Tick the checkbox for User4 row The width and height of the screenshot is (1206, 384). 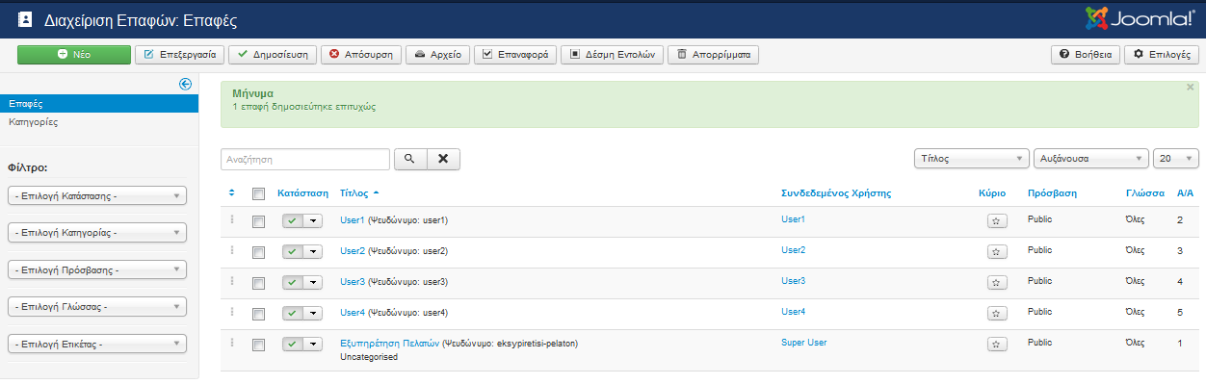click(258, 314)
